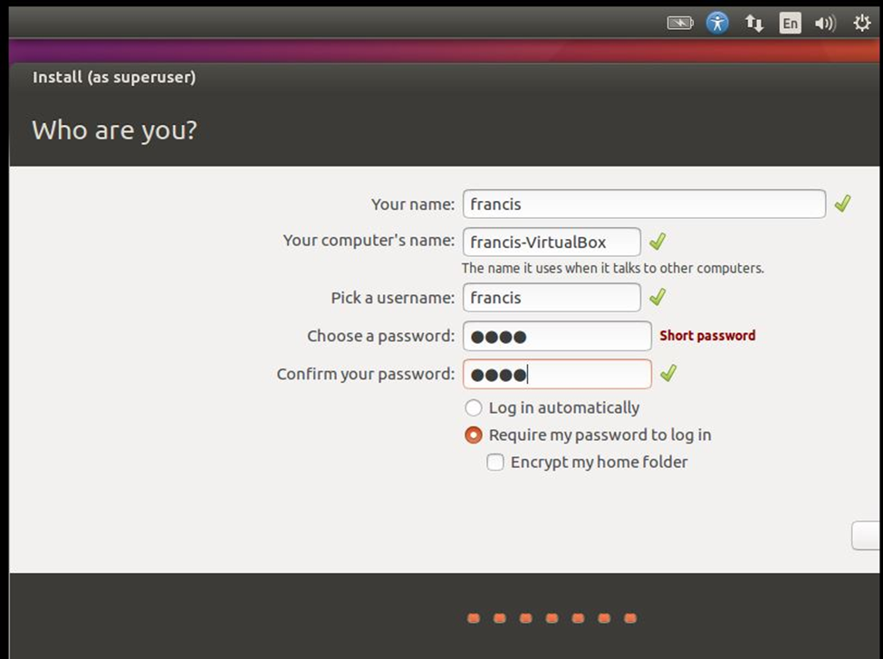
Task: Click the Install (as superuser) title
Action: [x=114, y=77]
